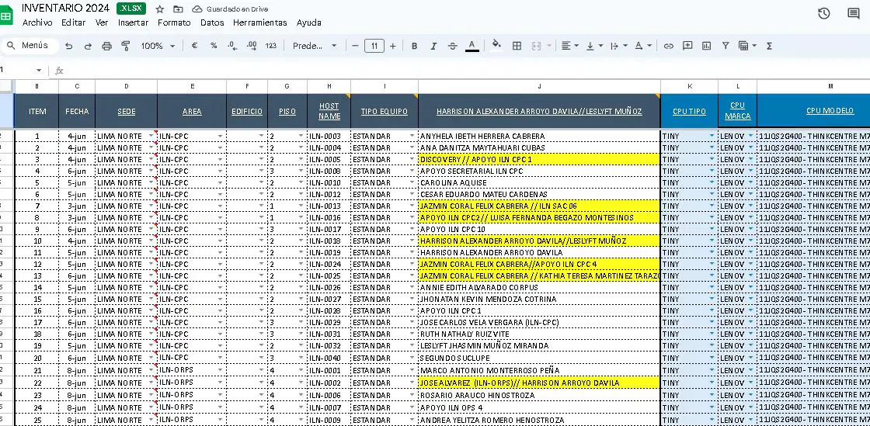Image resolution: width=870 pixels, height=426 pixels.
Task: Select cell CAROLINA AQUISE
Action: click(x=539, y=183)
